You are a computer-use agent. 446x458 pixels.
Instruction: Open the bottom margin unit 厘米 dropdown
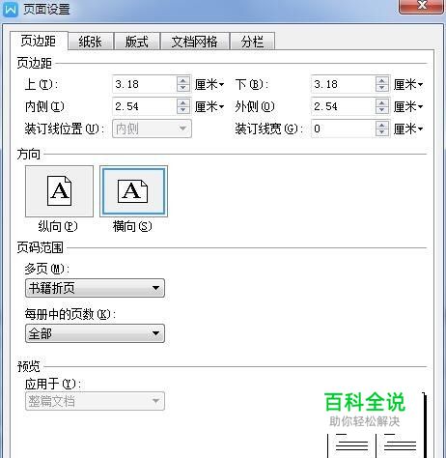click(408, 85)
